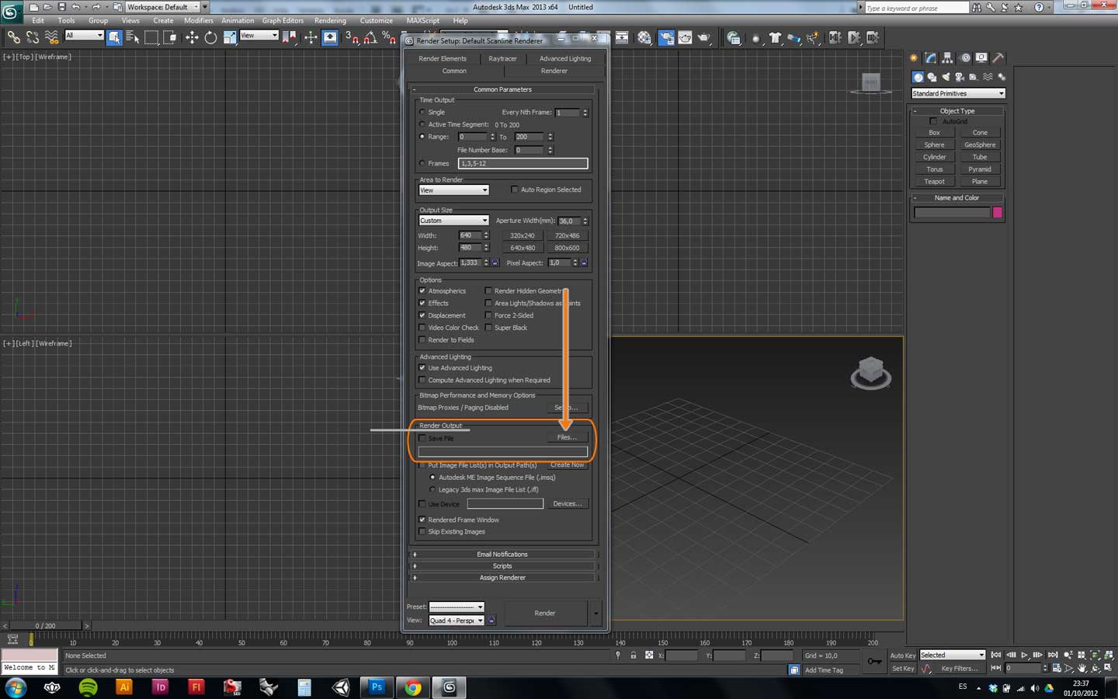Toggle the Rendered Frame Window checkbox
Screen dimensions: 1118x699
click(422, 520)
